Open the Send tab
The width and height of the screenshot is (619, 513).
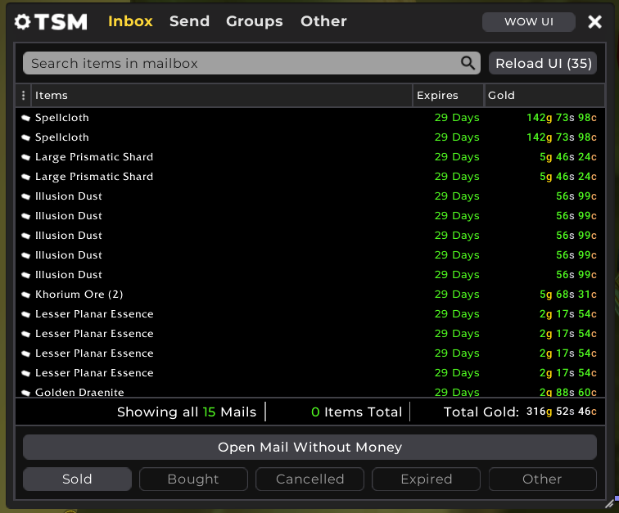189,21
